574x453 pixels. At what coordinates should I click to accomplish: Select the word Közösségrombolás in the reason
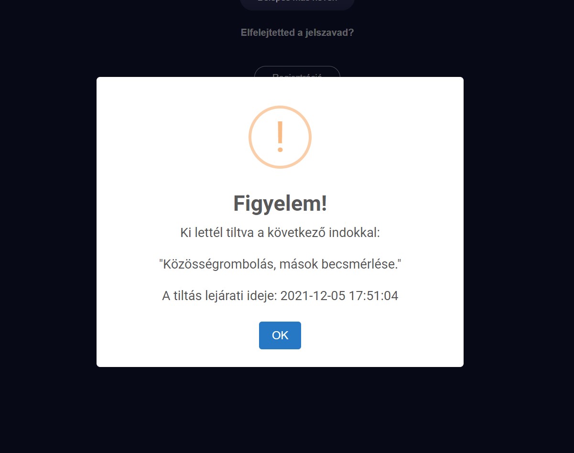(x=218, y=264)
